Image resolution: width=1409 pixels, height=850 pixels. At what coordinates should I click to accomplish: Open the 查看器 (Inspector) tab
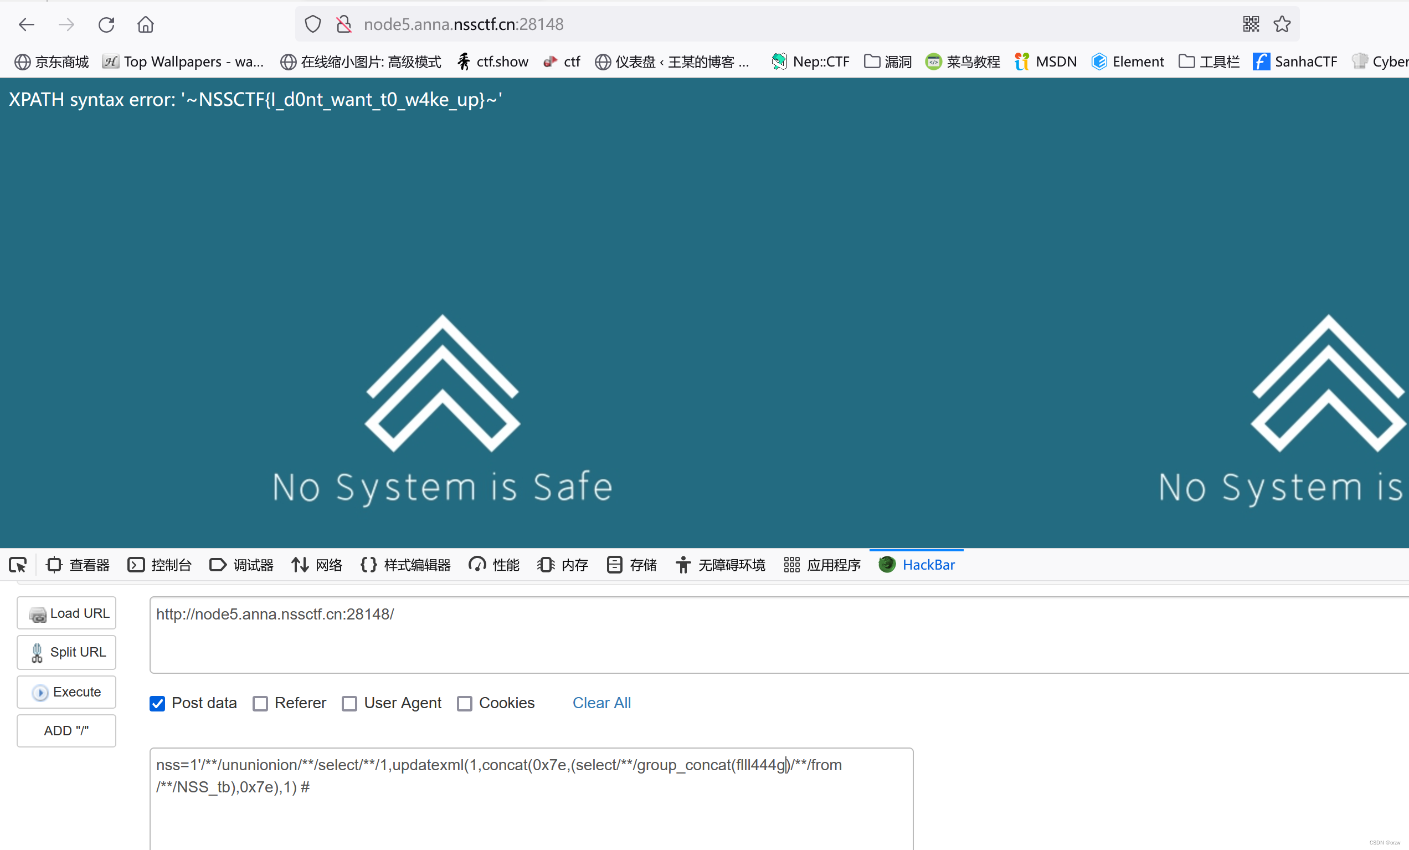pos(78,565)
